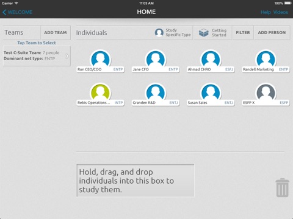Select the gray ESFP X avatar
The height and width of the screenshot is (219, 293).
(x=266, y=92)
